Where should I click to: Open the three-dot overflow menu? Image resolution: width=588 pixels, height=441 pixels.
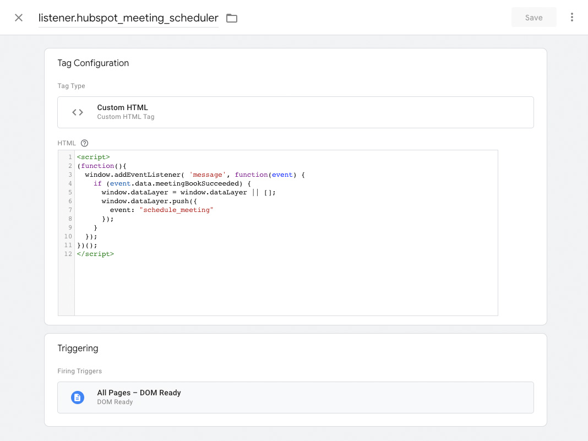(x=572, y=17)
